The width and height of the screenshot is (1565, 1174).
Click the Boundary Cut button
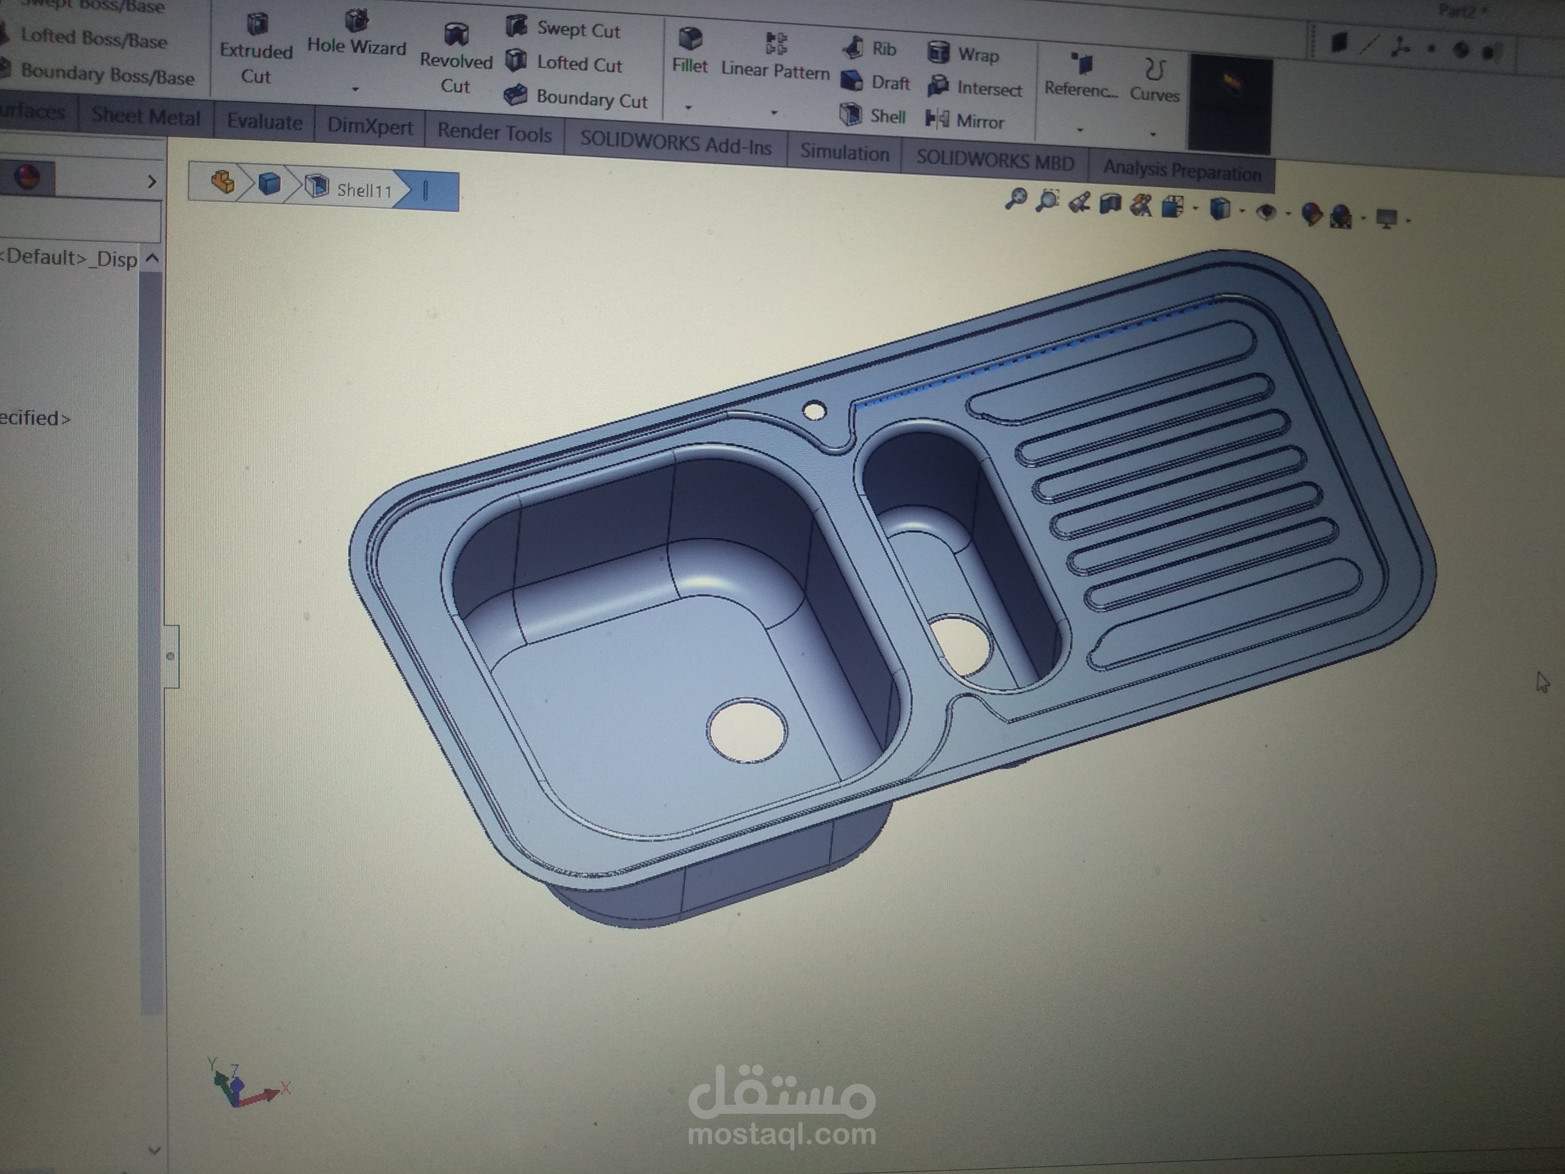click(576, 98)
